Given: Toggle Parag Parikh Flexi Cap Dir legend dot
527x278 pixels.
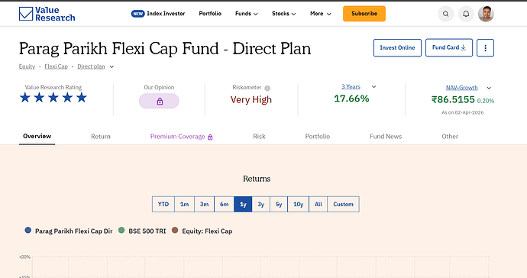Looking at the screenshot, I should (x=28, y=230).
